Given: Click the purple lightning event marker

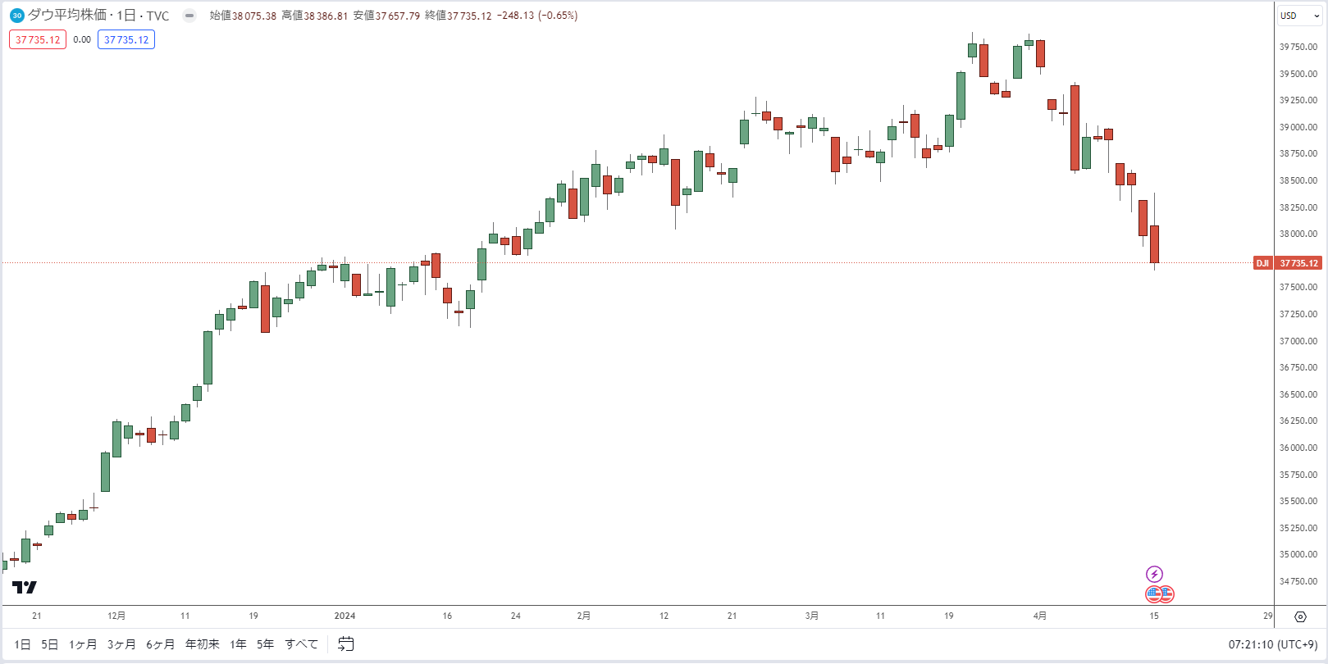Looking at the screenshot, I should tap(1154, 574).
